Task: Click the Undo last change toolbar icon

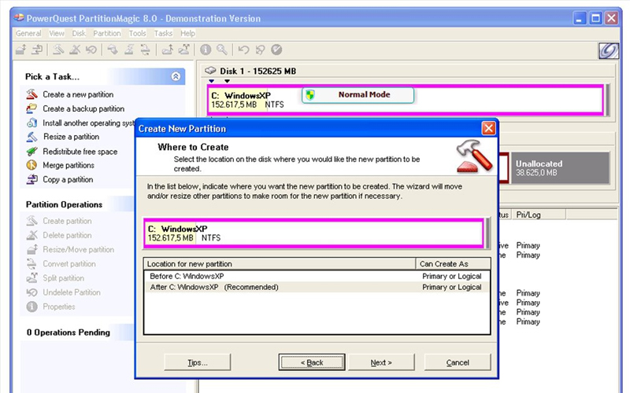Action: click(x=243, y=50)
